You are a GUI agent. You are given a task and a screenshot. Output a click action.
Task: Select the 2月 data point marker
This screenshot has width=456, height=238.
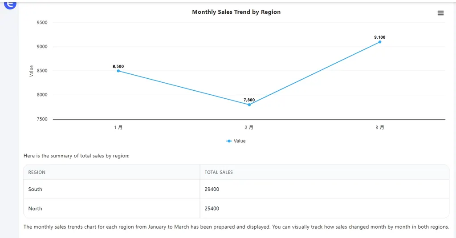(x=249, y=105)
